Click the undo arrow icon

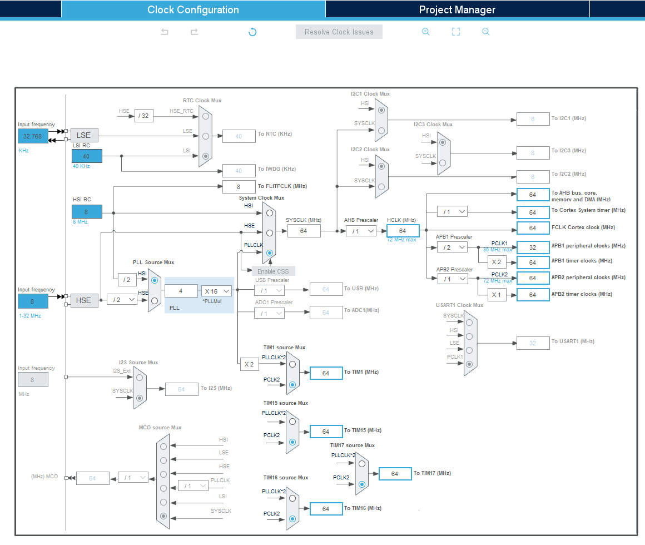point(165,32)
